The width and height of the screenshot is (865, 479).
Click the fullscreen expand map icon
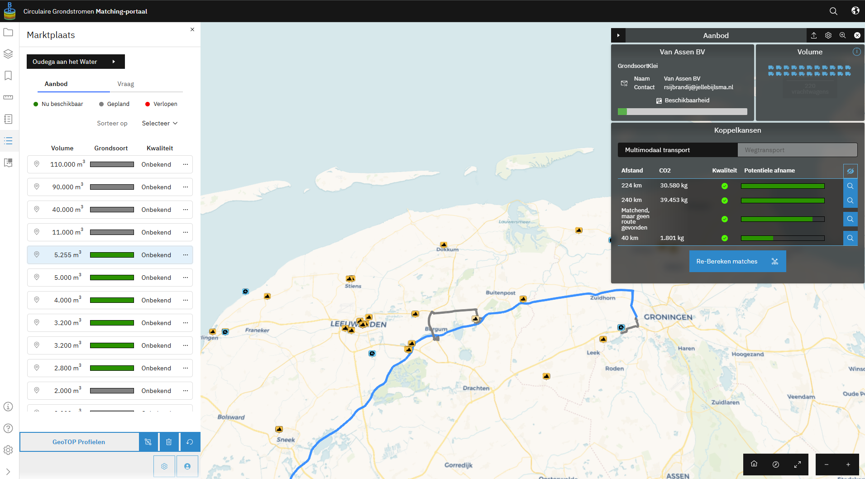coord(798,464)
